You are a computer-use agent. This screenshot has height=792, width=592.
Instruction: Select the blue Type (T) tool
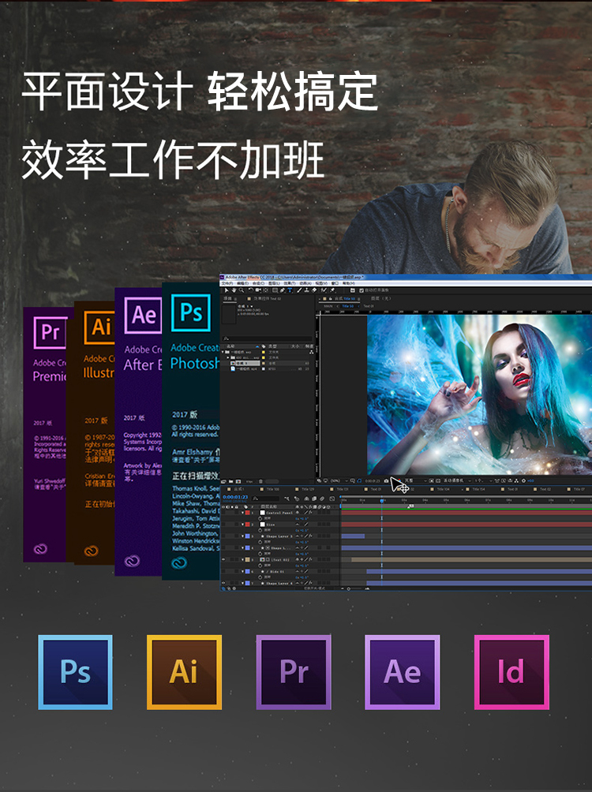[x=290, y=290]
